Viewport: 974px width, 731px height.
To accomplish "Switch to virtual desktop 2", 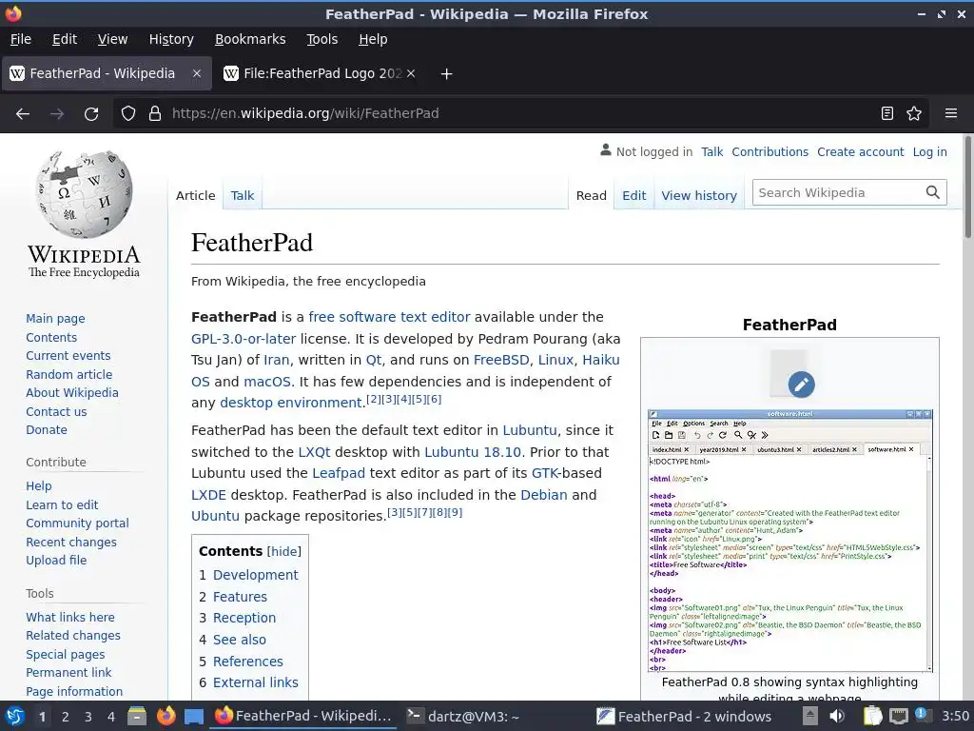I will 65,717.
